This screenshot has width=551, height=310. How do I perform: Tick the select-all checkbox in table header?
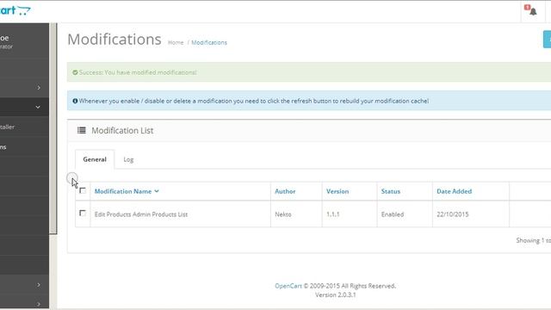[83, 190]
